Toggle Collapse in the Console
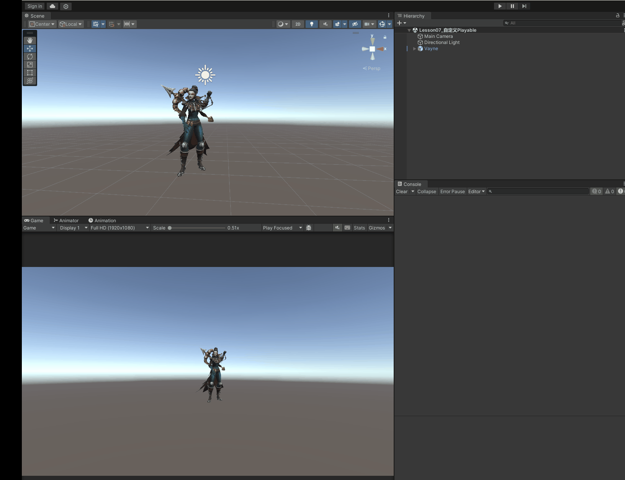The height and width of the screenshot is (480, 625). click(427, 192)
